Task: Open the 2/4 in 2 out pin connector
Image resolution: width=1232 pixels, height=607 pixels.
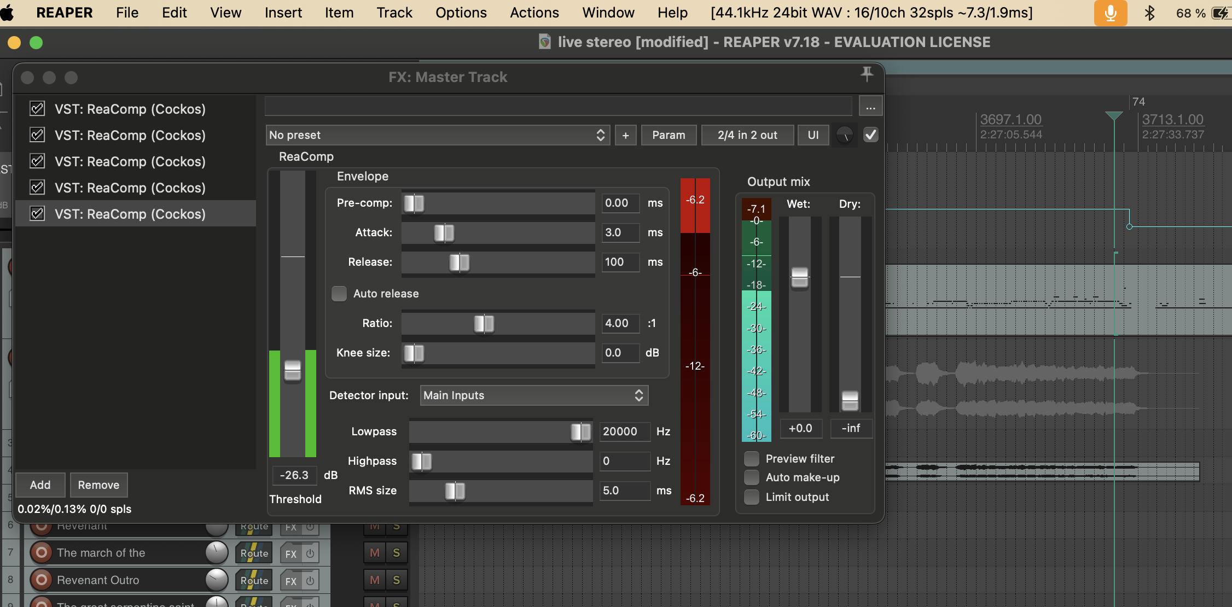Action: 747,135
